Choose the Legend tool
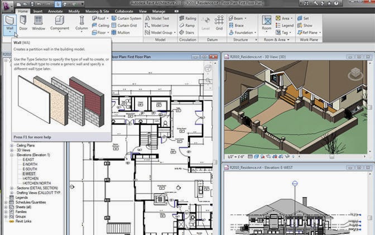 coord(285,25)
